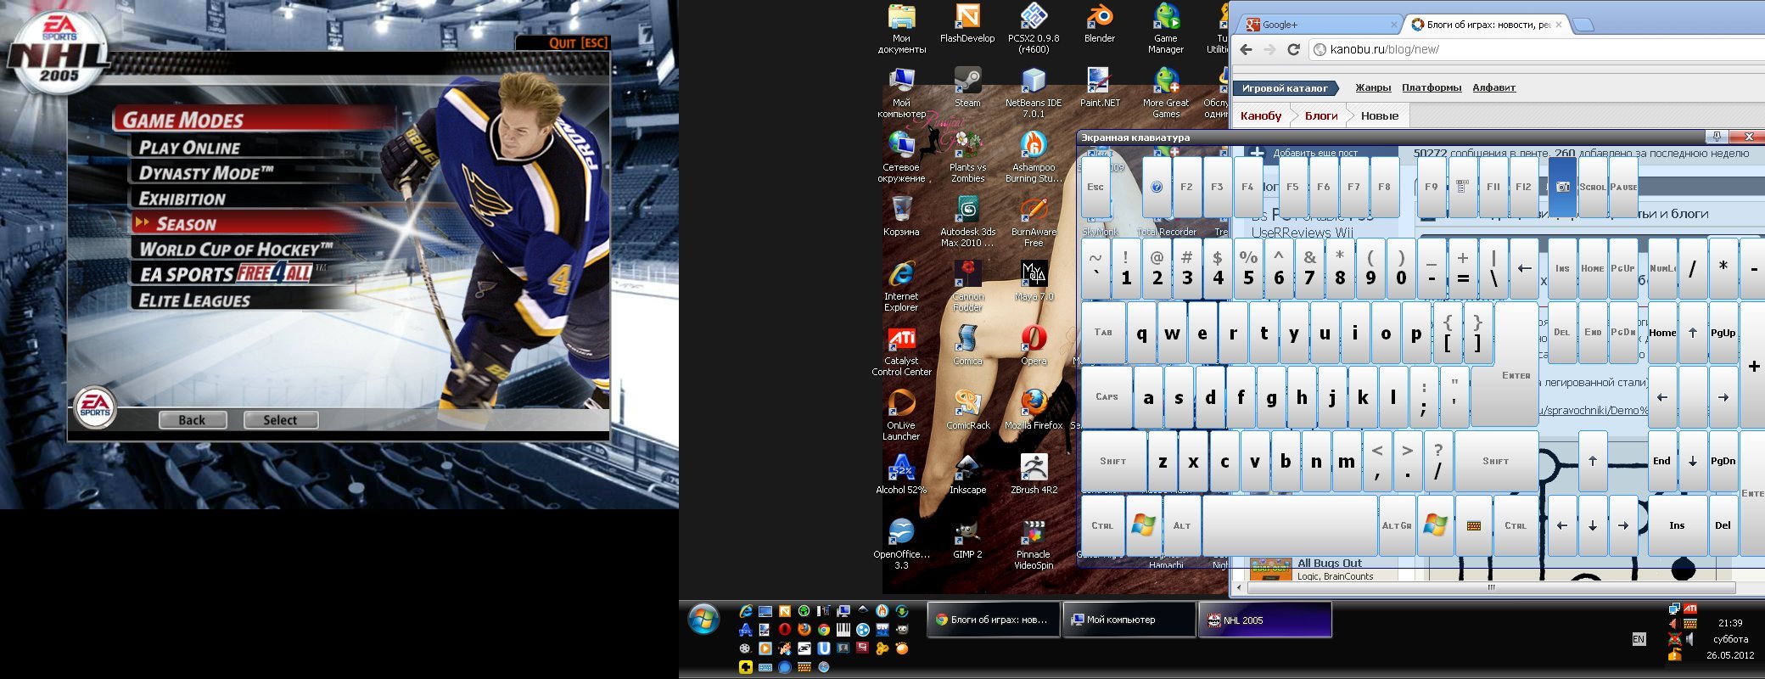The height and width of the screenshot is (679, 1765).
Task: Choose Dynasty Mode in the game menu
Action: pyautogui.click(x=206, y=173)
